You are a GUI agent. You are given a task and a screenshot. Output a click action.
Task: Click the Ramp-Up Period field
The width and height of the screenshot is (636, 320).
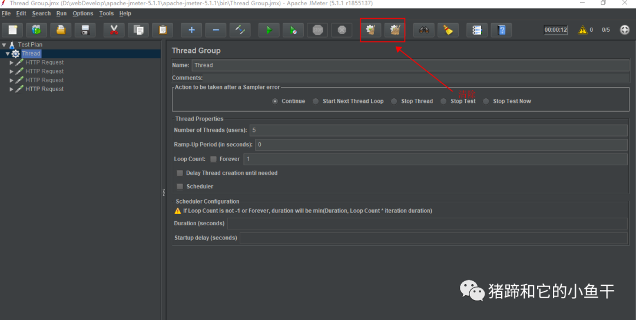[x=441, y=145]
